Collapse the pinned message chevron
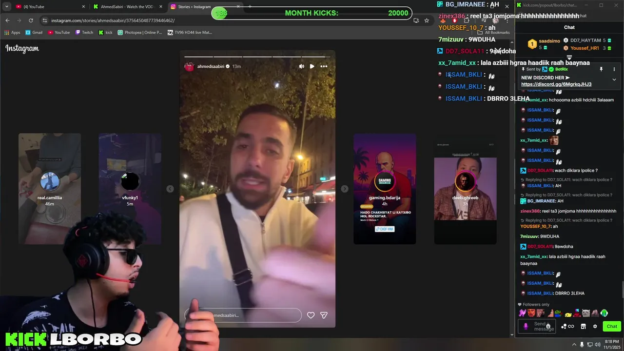This screenshot has width=624, height=351. [x=614, y=79]
